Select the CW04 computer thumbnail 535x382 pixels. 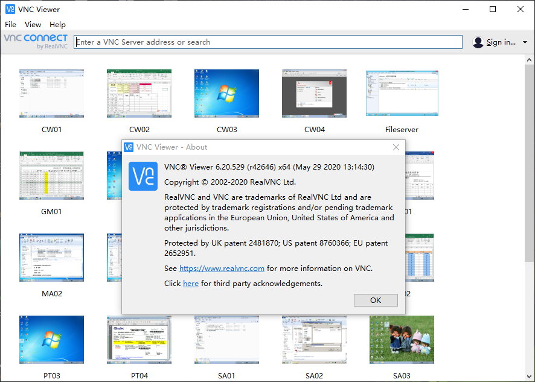click(x=314, y=94)
